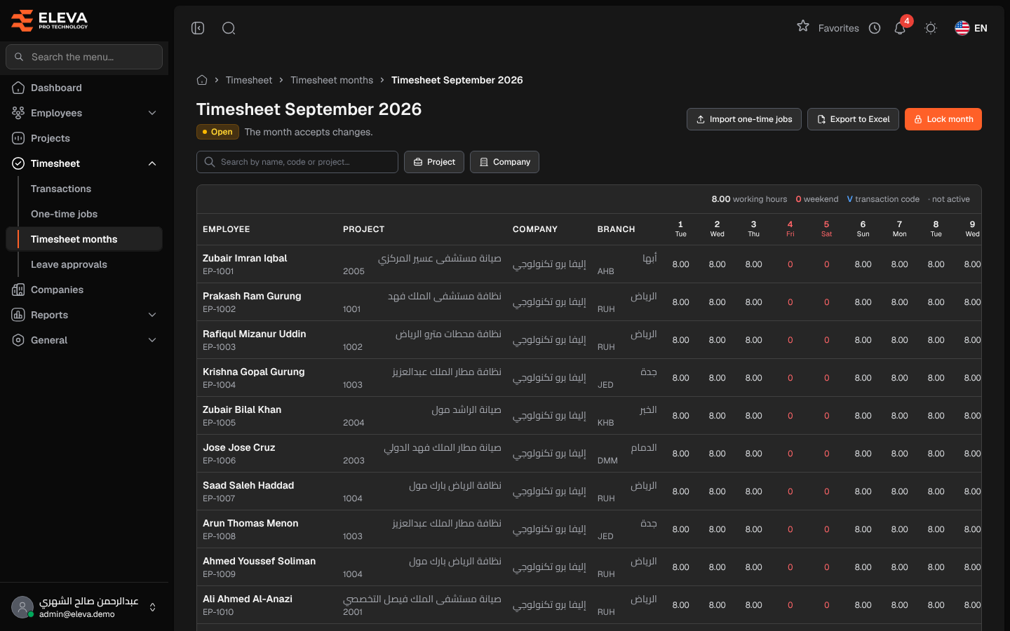The width and height of the screenshot is (1010, 631).
Task: Select employee Arun Thomas Menon
Action: click(x=250, y=523)
